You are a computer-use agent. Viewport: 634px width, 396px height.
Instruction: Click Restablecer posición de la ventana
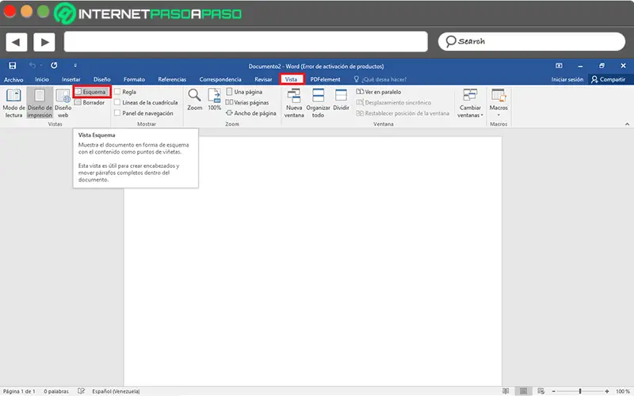pos(403,113)
